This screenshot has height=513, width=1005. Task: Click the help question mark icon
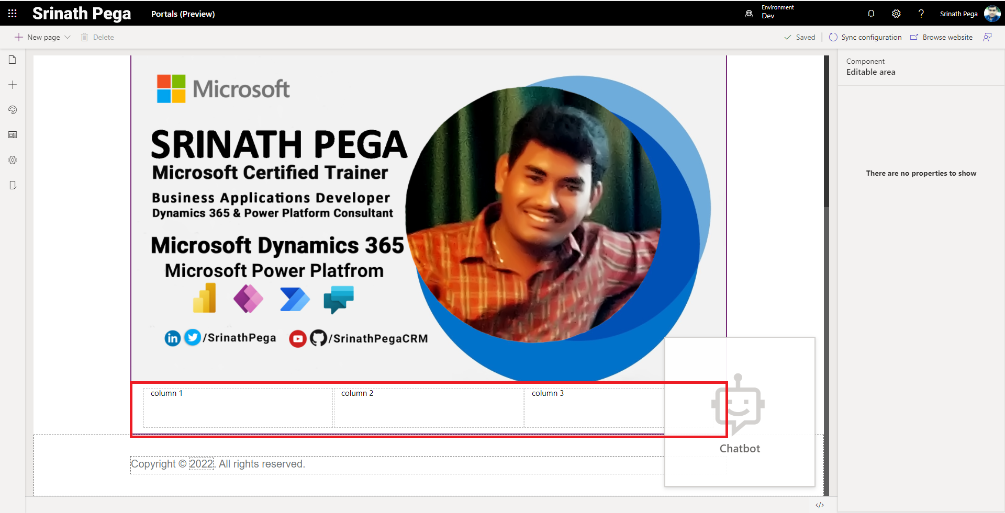(x=921, y=14)
